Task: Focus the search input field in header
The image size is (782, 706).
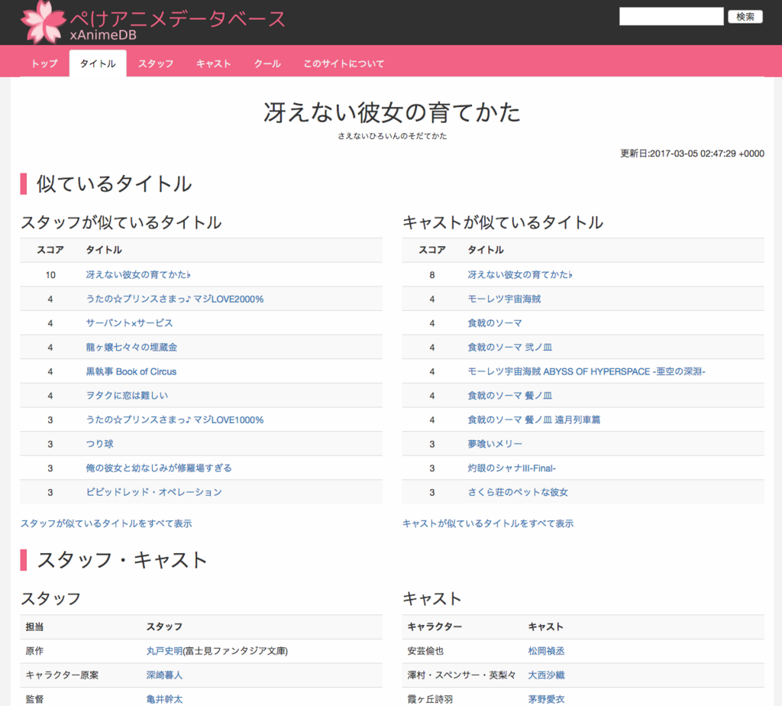Action: [x=671, y=17]
